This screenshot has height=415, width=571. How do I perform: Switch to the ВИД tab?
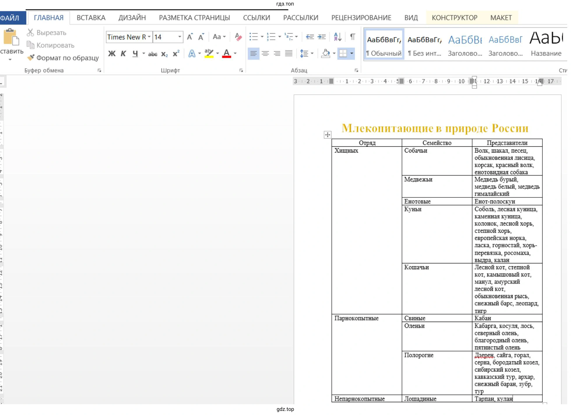(411, 18)
